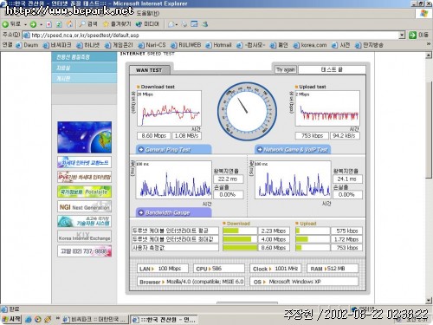The width and height of the screenshot is (433, 325).
Task: Open the Forward button dropdown arrow
Action: click(41, 24)
